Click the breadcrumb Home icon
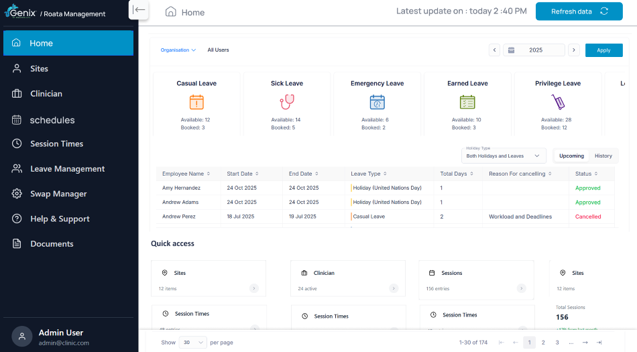 pyautogui.click(x=170, y=12)
